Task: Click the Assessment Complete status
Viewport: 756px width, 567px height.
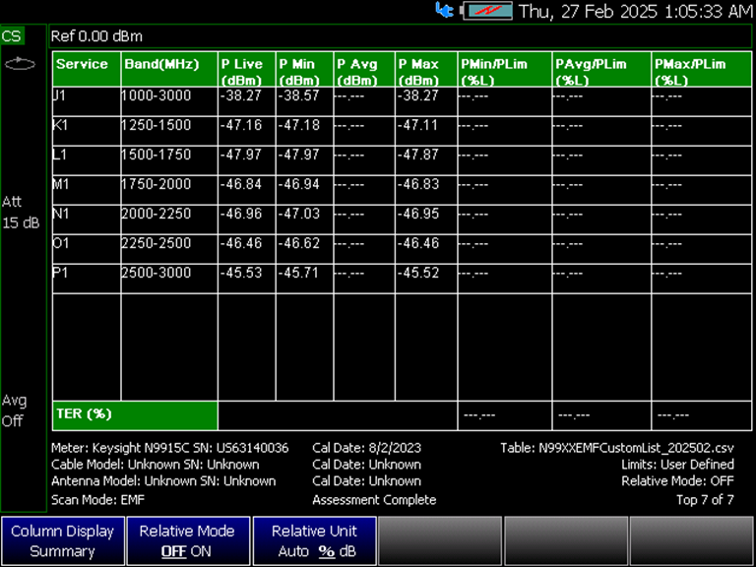Action: tap(374, 500)
